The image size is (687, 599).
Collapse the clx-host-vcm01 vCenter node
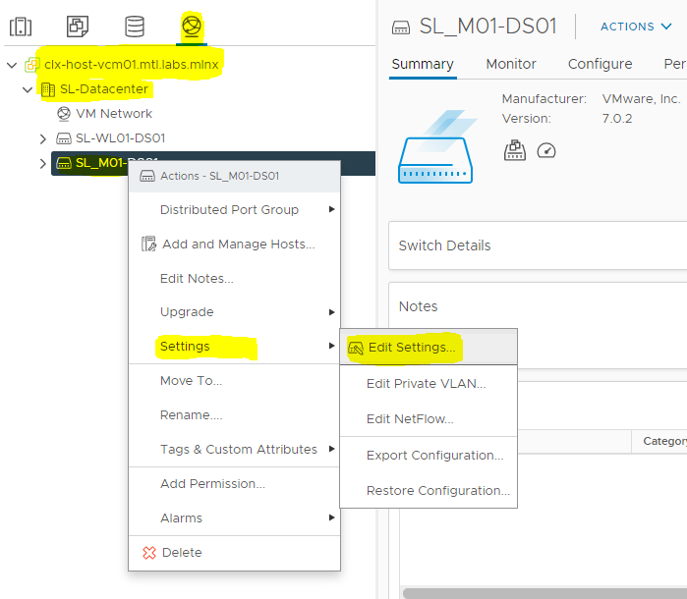[12, 65]
